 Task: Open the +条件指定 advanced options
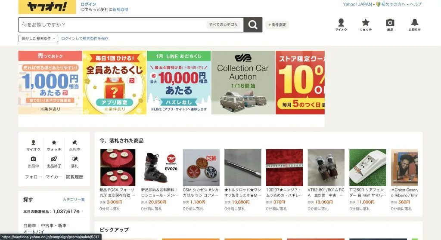(x=277, y=25)
